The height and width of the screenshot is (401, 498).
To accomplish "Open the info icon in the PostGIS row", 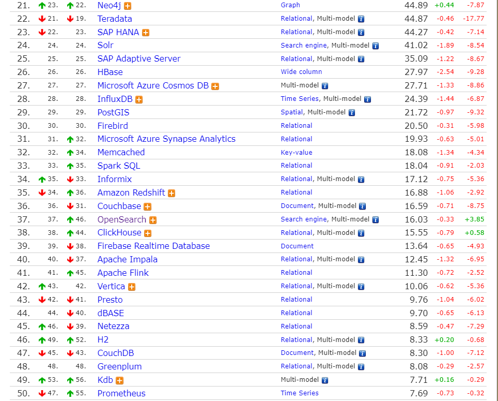I will [x=352, y=113].
